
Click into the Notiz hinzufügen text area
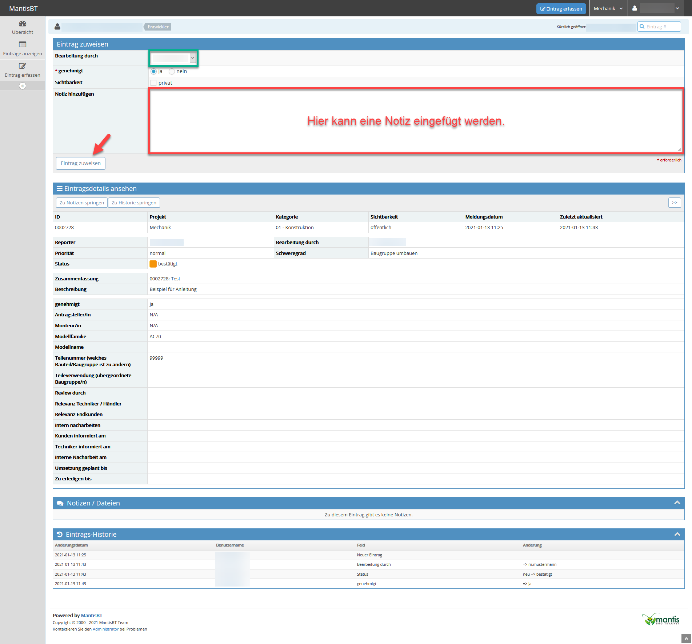(x=416, y=121)
